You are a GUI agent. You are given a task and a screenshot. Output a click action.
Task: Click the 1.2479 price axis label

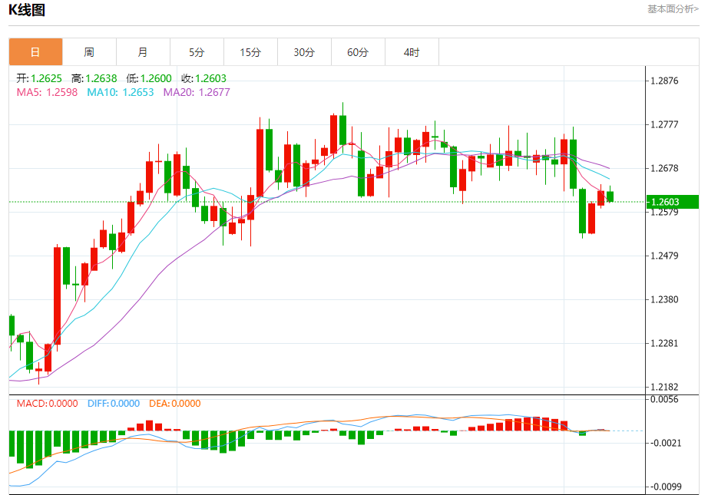tap(664, 256)
